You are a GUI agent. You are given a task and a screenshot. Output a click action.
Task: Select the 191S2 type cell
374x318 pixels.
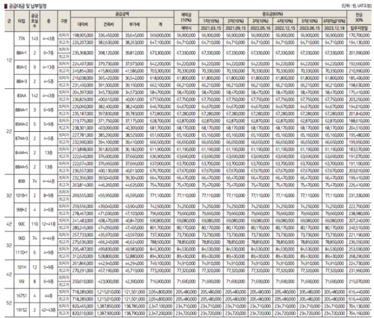(22, 310)
